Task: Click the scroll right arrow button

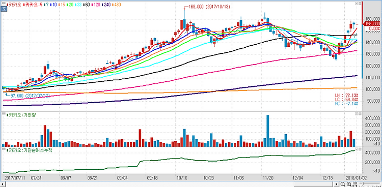Action: (337, 184)
